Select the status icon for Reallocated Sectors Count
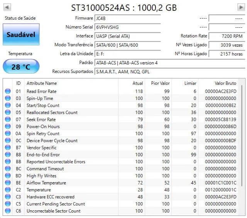Screen dimensions: 247x218 coord(8,112)
